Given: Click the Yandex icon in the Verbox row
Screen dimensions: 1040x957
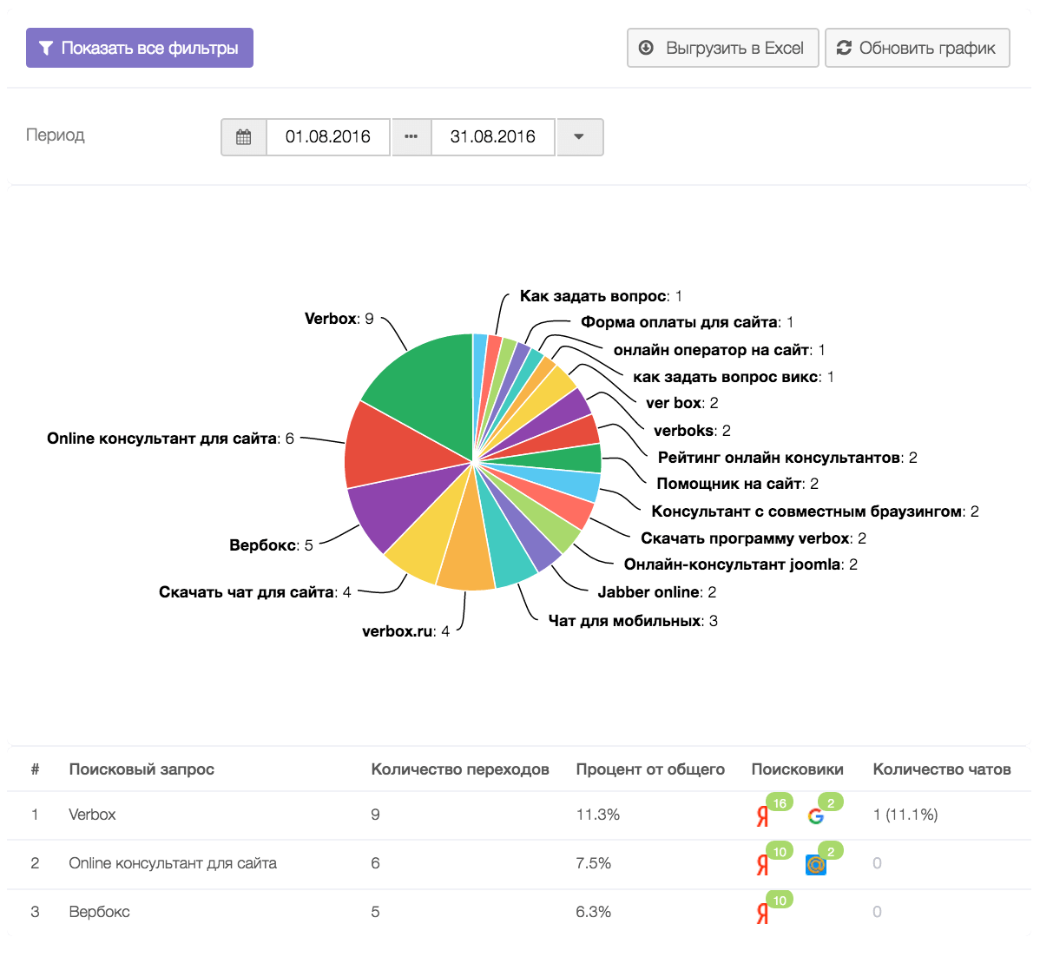Looking at the screenshot, I should pyautogui.click(x=762, y=816).
